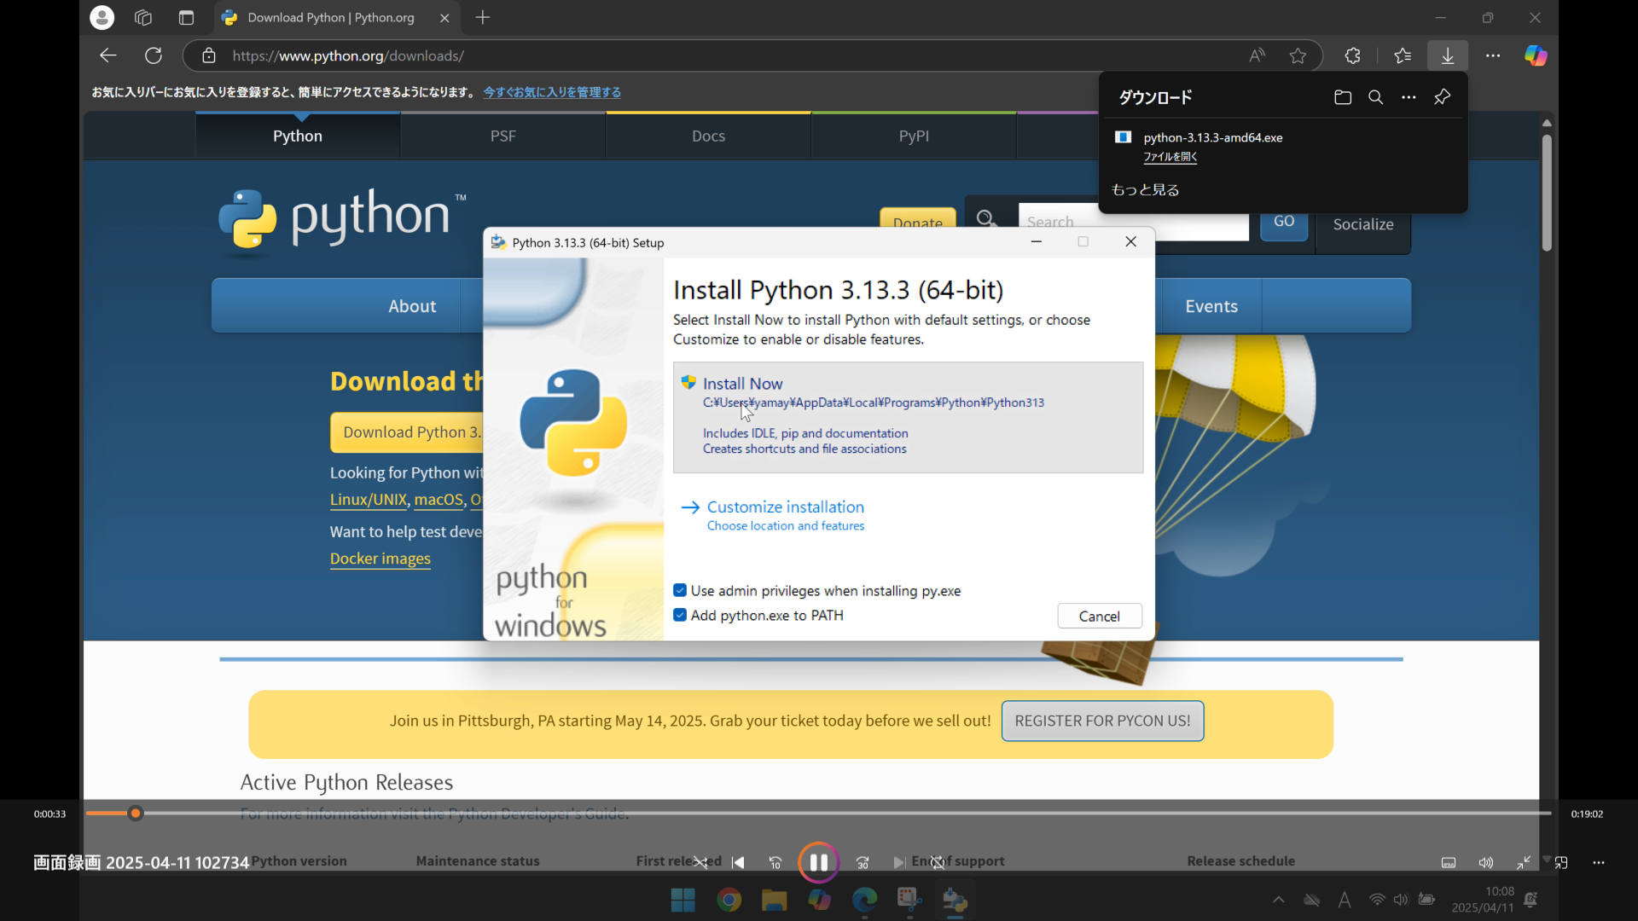Screen dimensions: 1638x921
Task: Open the downloads folder icon in the download panel
Action: (x=1343, y=97)
